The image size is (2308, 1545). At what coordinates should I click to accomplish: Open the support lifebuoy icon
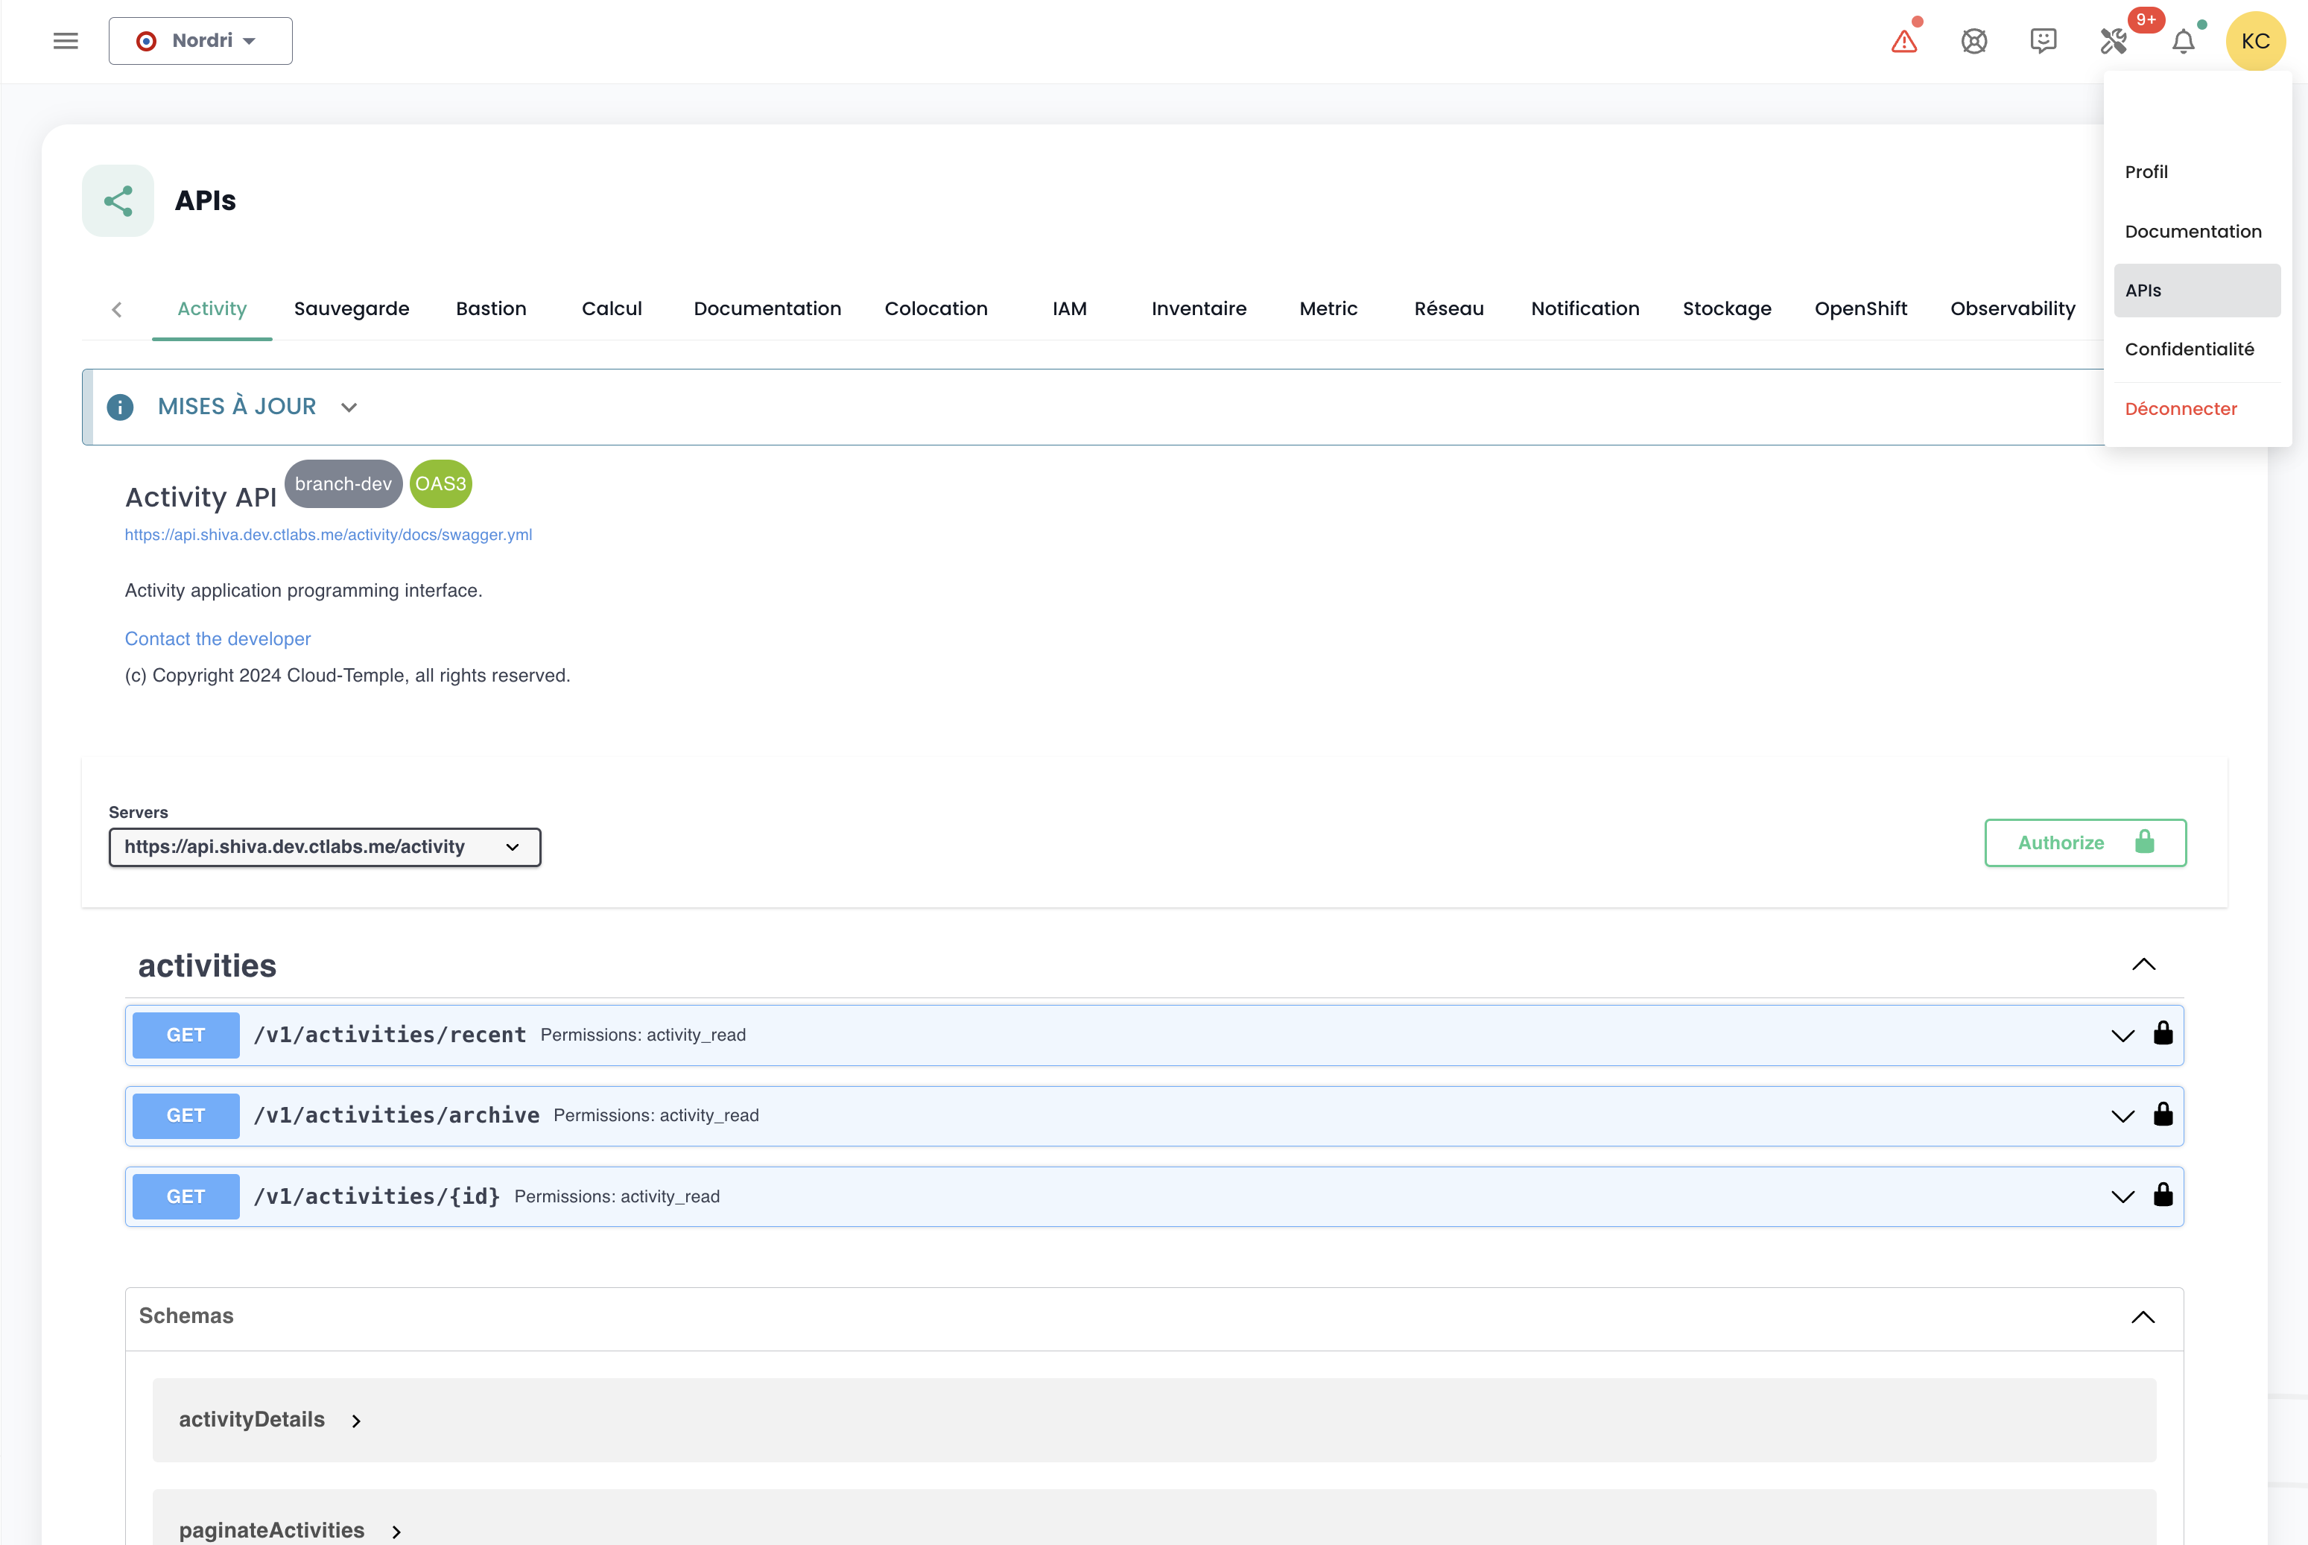[1974, 42]
